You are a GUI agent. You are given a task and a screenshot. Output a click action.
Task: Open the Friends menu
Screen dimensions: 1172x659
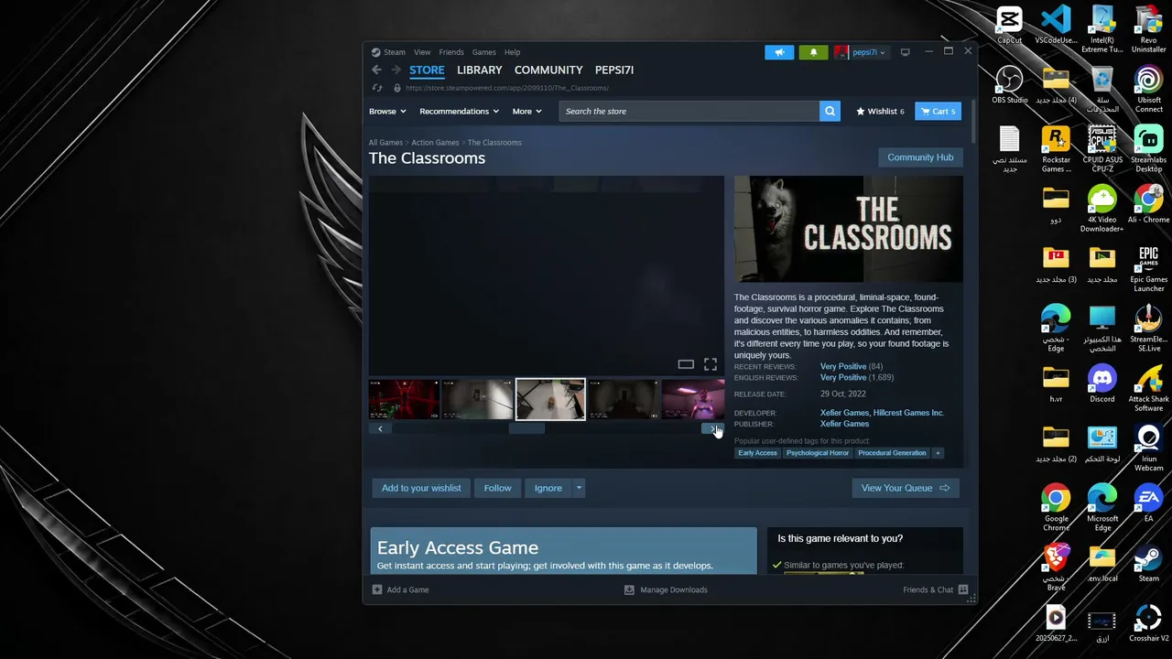coord(451,52)
